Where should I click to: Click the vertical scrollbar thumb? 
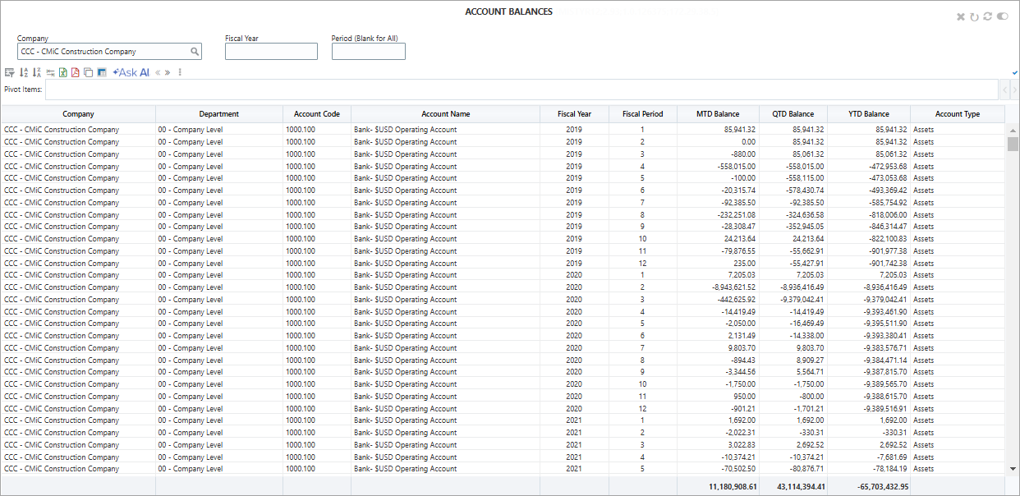1013,145
